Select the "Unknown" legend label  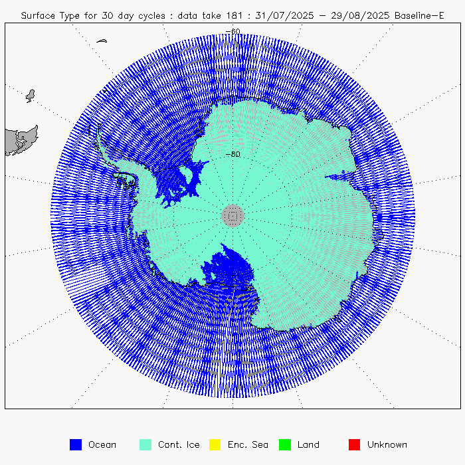(x=387, y=444)
